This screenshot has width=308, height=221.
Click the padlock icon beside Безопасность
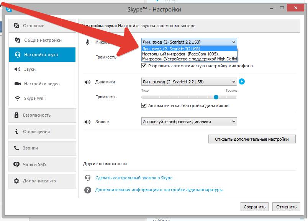[16, 115]
